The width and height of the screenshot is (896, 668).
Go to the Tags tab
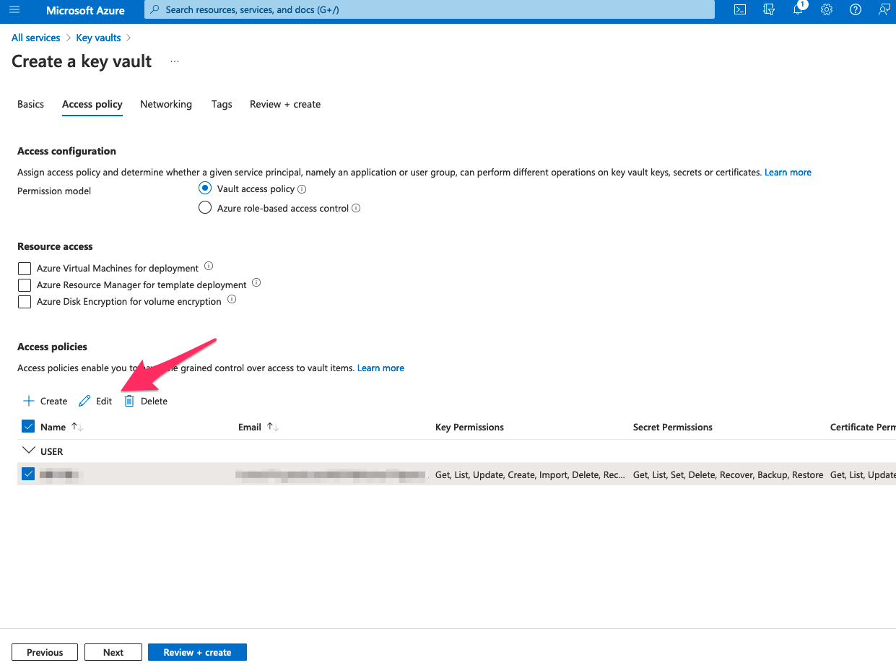222,104
